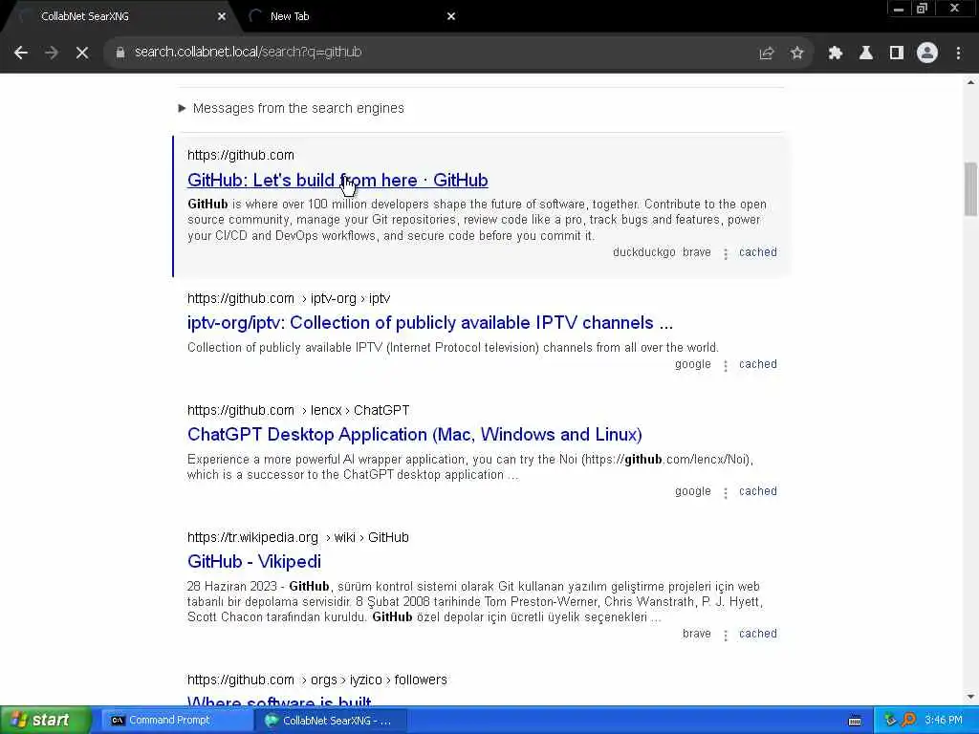
Task: Click brave engine label on Vikipedi result
Action: pyautogui.click(x=697, y=634)
